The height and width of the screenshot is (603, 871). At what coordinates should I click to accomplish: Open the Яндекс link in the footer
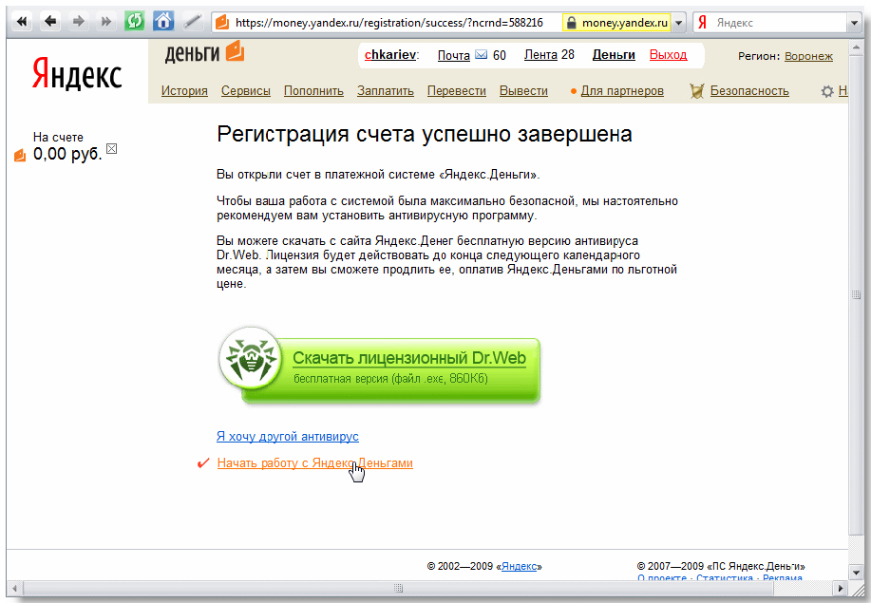[x=519, y=566]
